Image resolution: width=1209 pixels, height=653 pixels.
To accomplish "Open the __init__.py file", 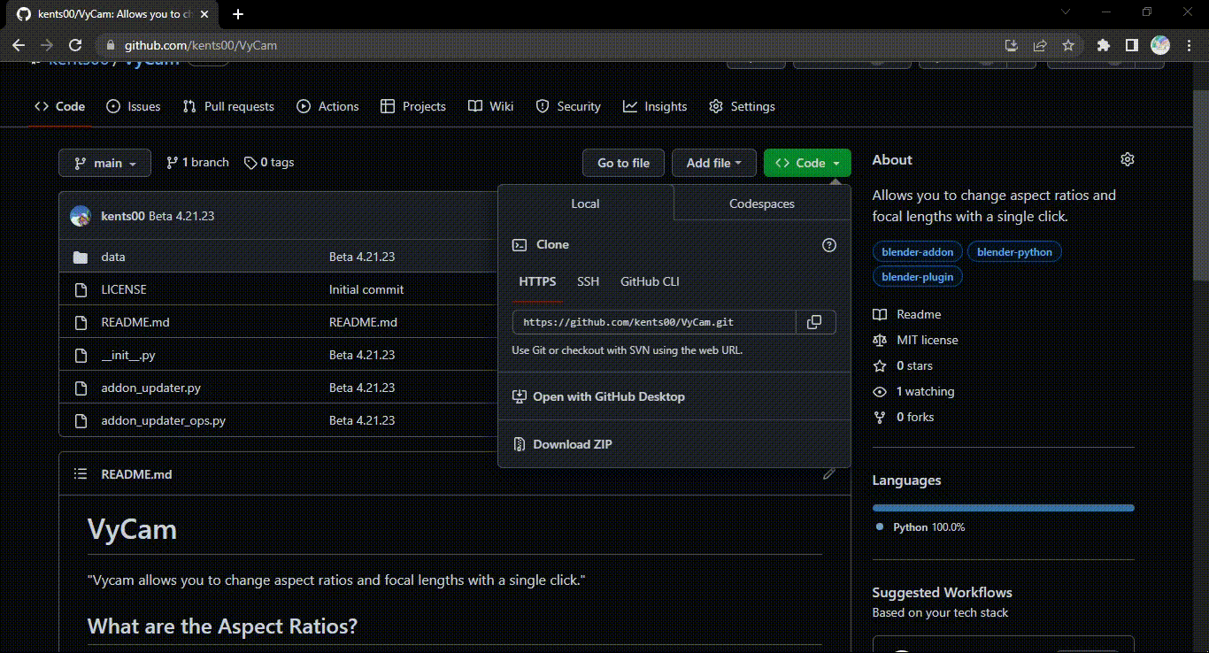I will click(x=128, y=355).
